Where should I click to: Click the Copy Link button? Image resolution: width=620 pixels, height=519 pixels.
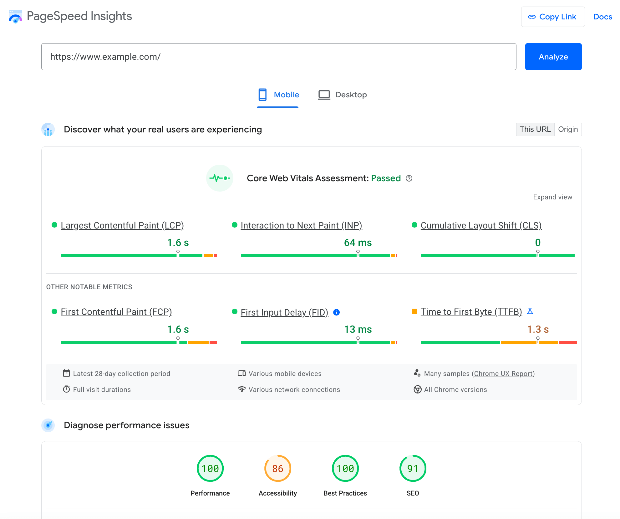(x=551, y=17)
